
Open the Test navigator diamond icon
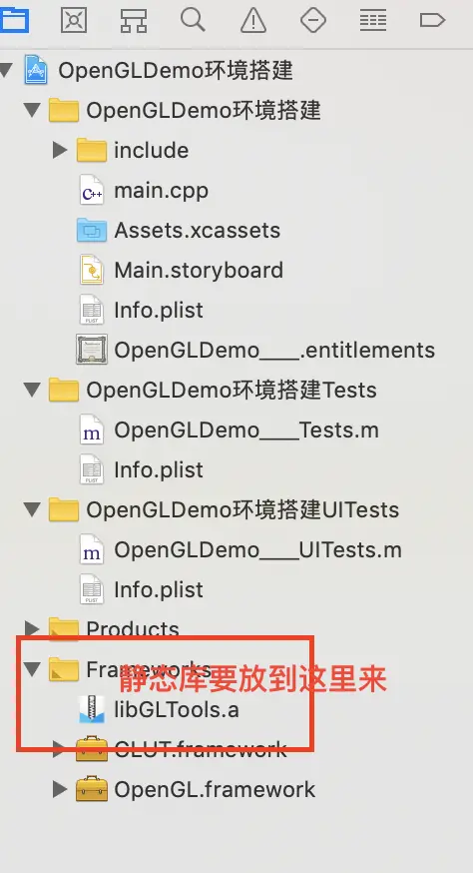click(312, 21)
